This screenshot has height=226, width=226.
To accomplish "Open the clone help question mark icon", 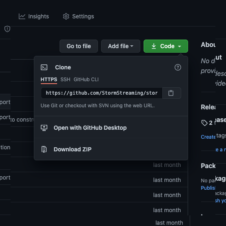I will pyautogui.click(x=178, y=67).
